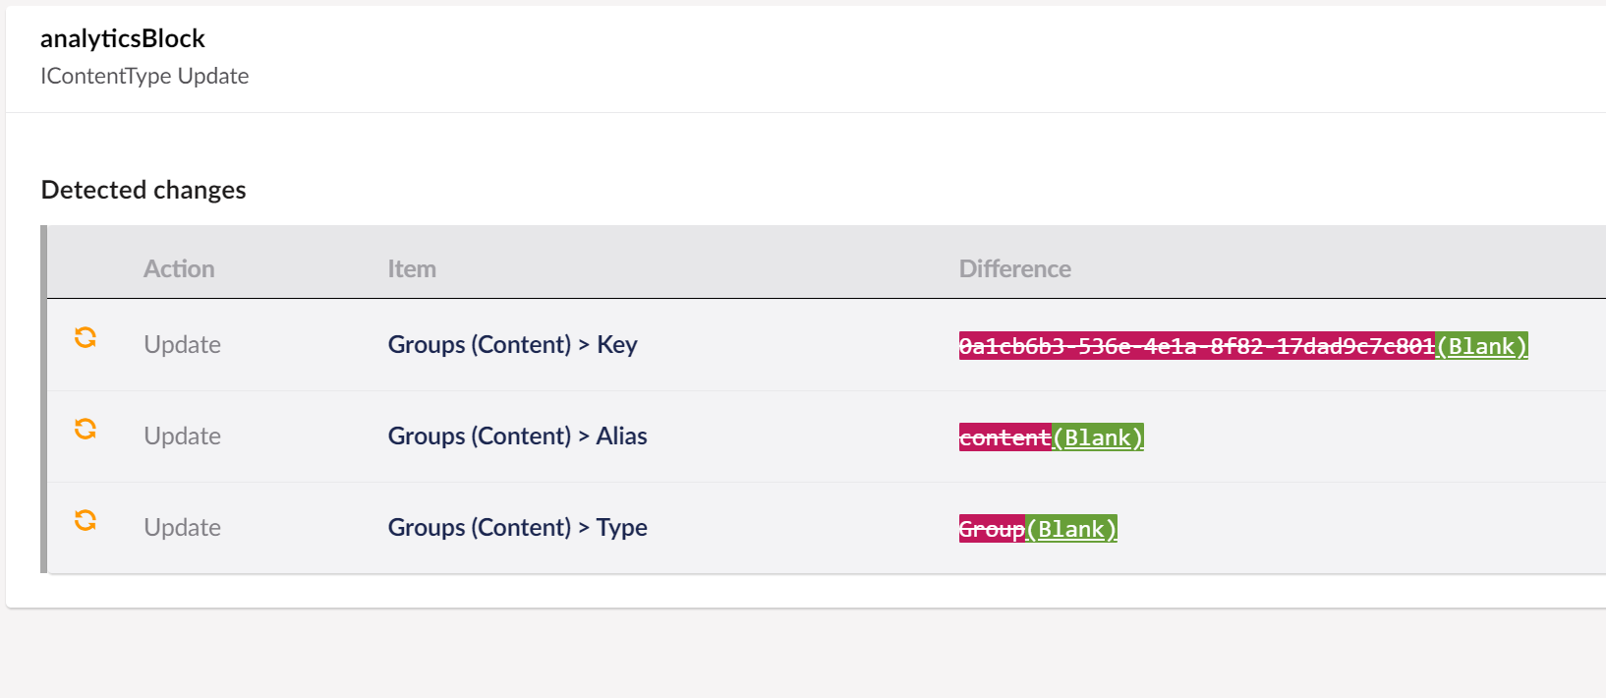Select the Action column header
Viewport: 1606px width, 698px height.
tap(179, 268)
